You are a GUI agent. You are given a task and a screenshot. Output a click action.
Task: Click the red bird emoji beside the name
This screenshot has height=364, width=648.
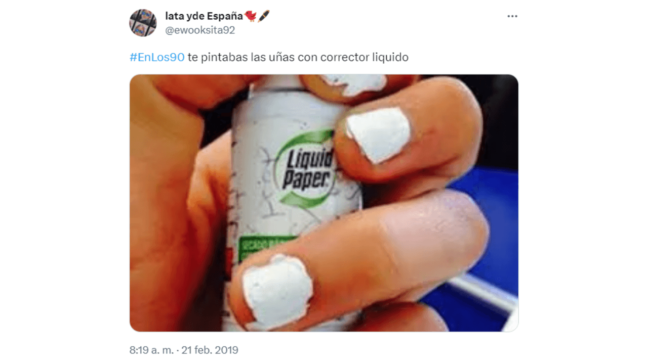pos(251,16)
